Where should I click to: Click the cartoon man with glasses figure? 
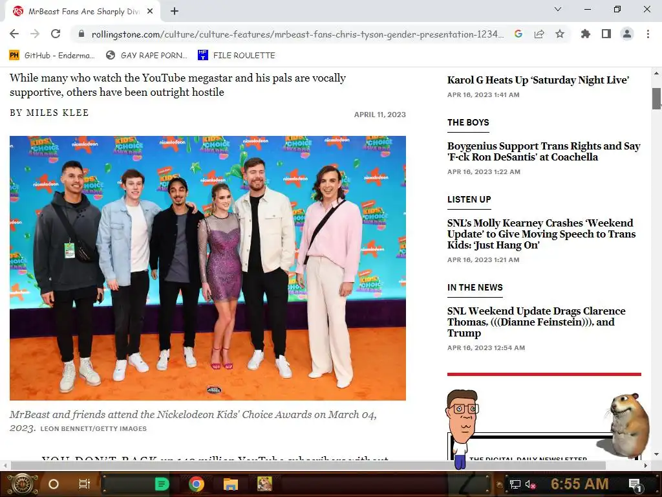point(462,429)
